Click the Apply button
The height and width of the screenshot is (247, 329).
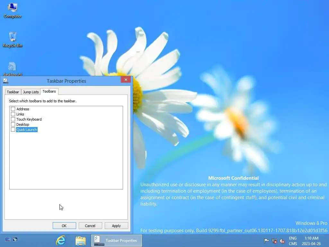coord(116,225)
